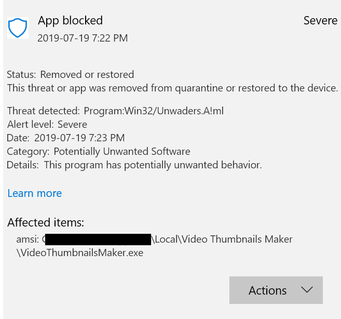Click the blue Windows Defender shield icon

(x=18, y=28)
